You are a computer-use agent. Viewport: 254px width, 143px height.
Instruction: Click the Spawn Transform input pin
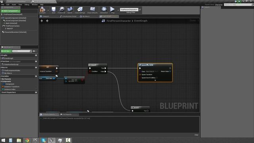coord(140,75)
